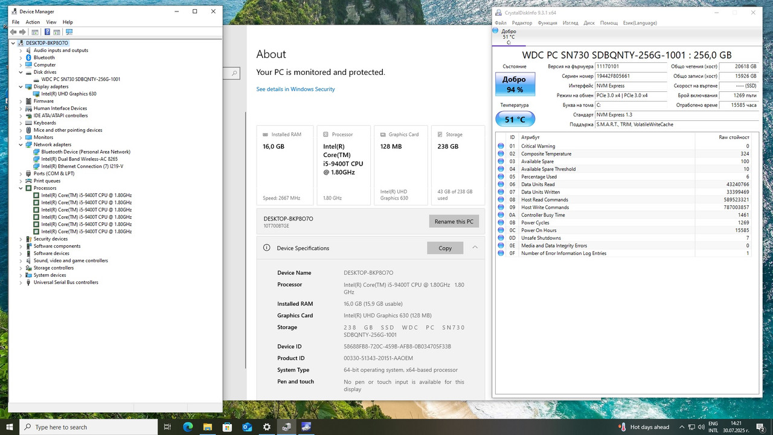Click the scan for hardware changes monitor icon
773x435 pixels.
[69, 32]
